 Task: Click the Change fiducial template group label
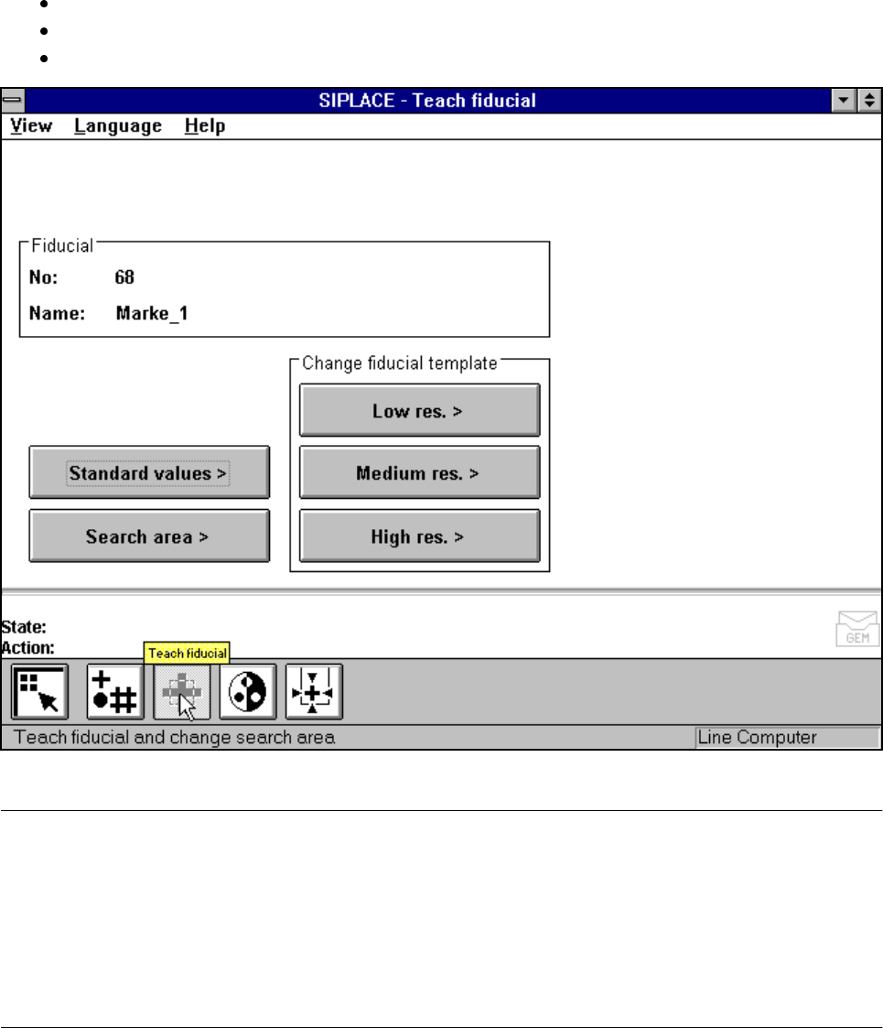click(x=399, y=363)
